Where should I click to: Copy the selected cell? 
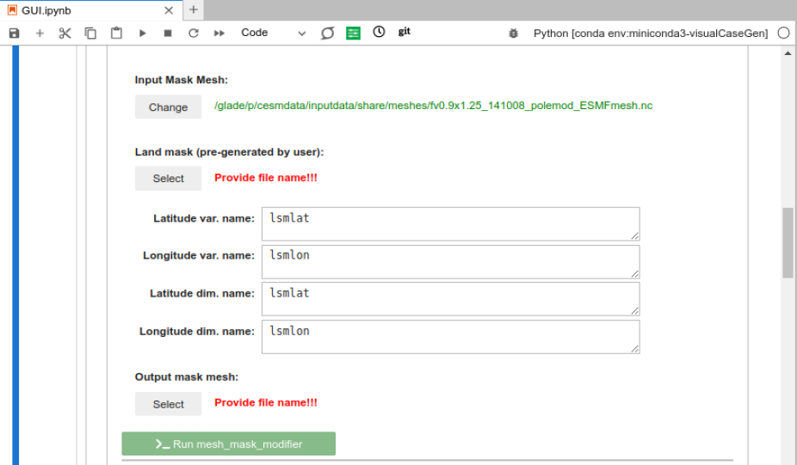(x=90, y=33)
